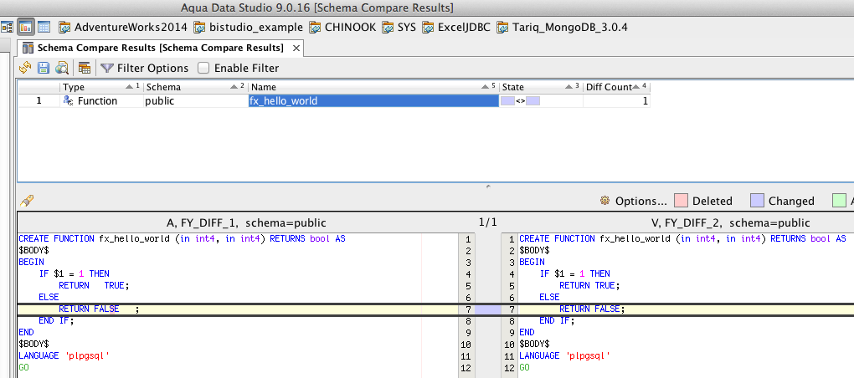Click the Filter Options funnel button
The image size is (854, 378).
coord(145,68)
